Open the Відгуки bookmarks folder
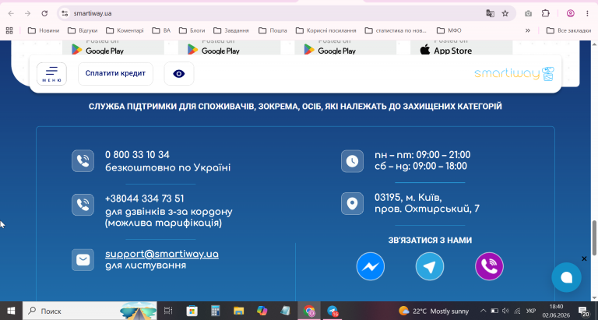Image resolution: width=598 pixels, height=320 pixels. click(x=83, y=30)
